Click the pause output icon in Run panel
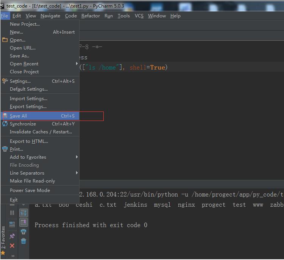284x260 pixels. 12,213
